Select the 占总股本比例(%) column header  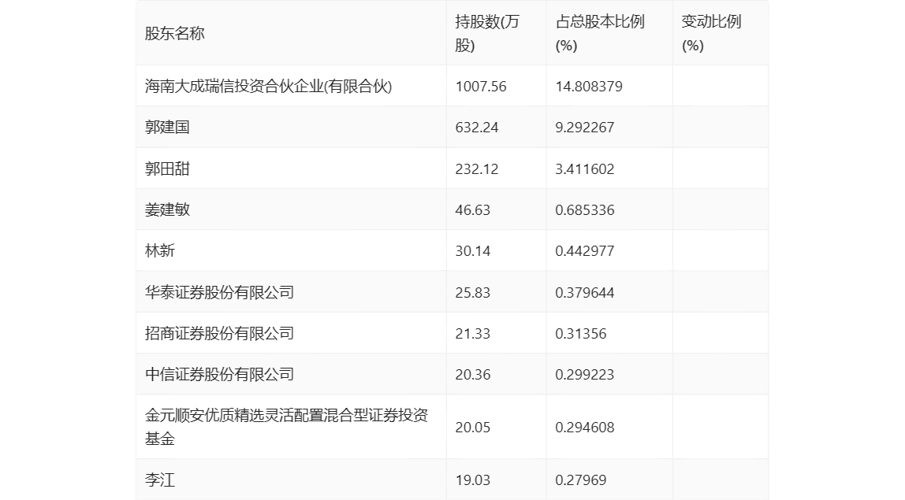[600, 33]
